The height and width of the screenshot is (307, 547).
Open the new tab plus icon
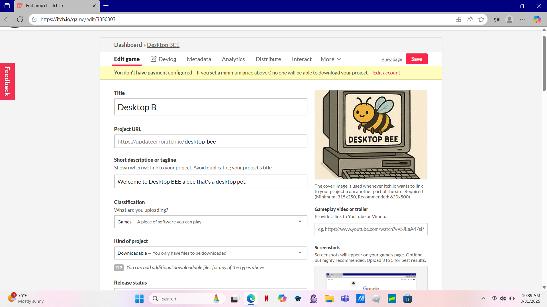tap(106, 6)
